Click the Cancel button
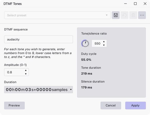 coord(111,106)
